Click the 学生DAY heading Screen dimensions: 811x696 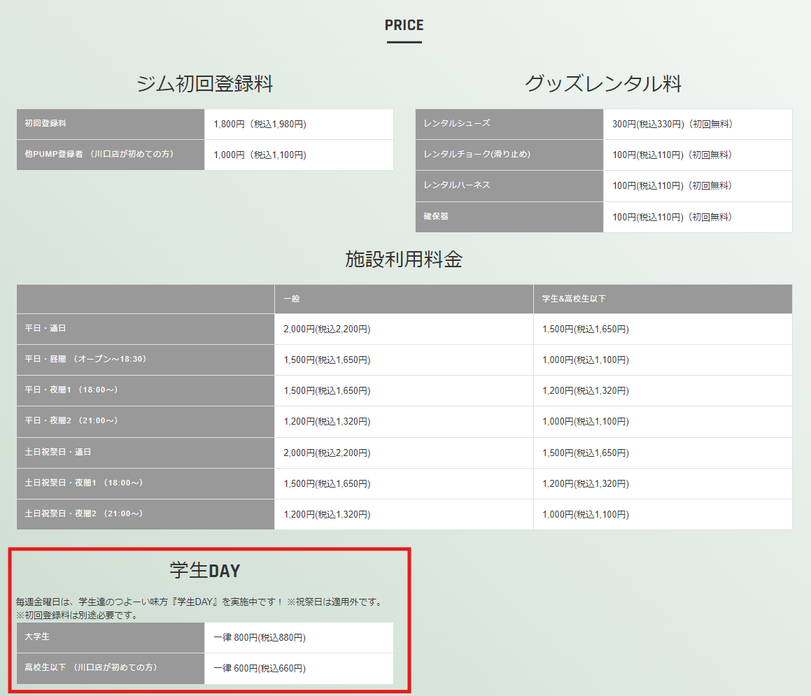[204, 571]
